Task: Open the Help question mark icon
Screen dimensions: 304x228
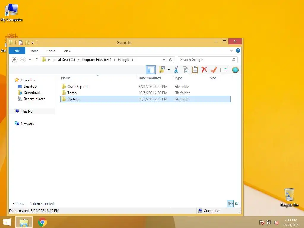Action: [238, 50]
